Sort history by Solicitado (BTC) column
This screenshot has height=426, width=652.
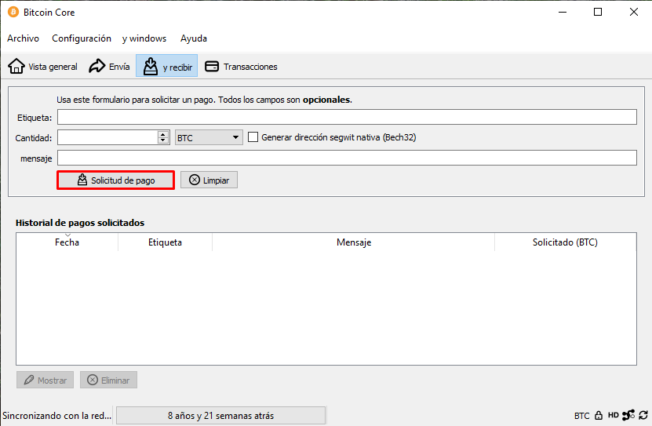tap(565, 242)
